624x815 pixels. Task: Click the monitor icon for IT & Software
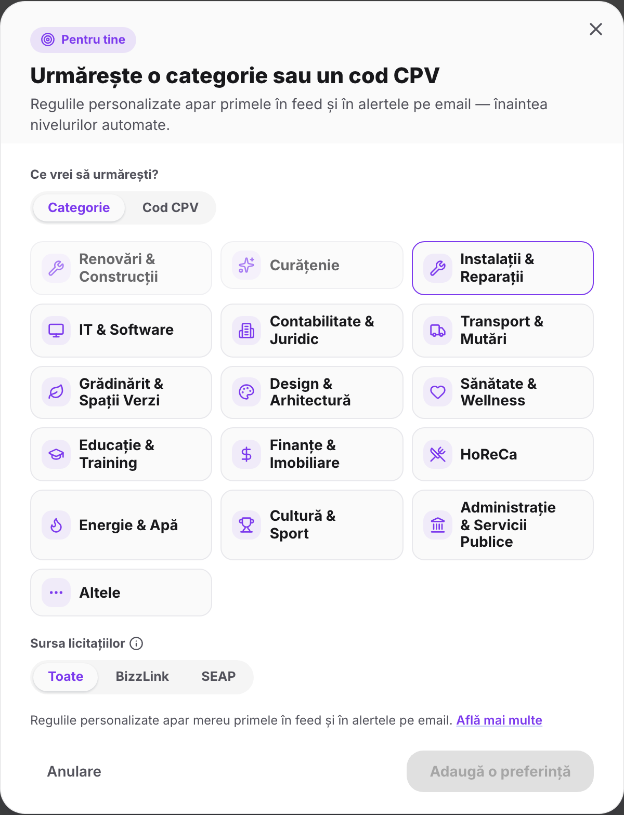click(56, 331)
